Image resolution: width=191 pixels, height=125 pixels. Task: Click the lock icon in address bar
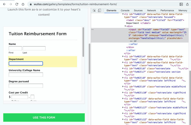coord(31,4)
